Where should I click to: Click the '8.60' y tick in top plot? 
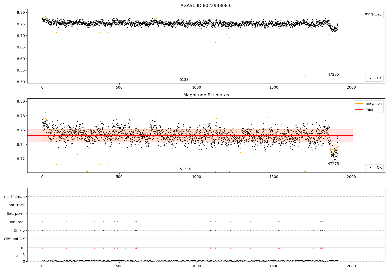21,59
